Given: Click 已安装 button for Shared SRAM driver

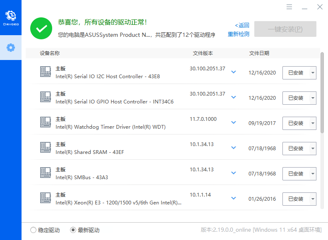Looking at the screenshot, I should tap(296, 149).
